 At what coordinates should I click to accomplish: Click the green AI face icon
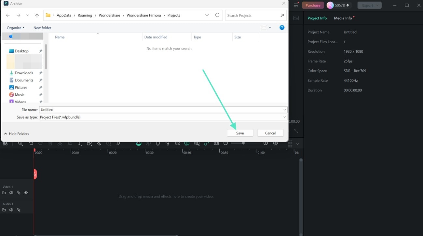[x=139, y=144]
